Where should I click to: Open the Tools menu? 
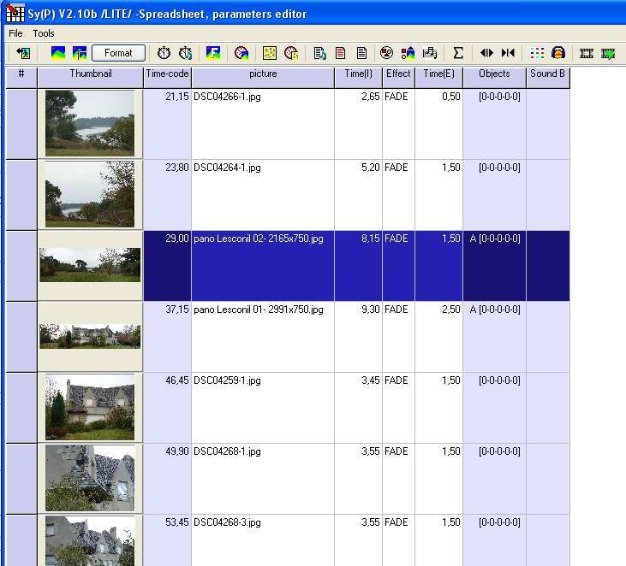44,33
